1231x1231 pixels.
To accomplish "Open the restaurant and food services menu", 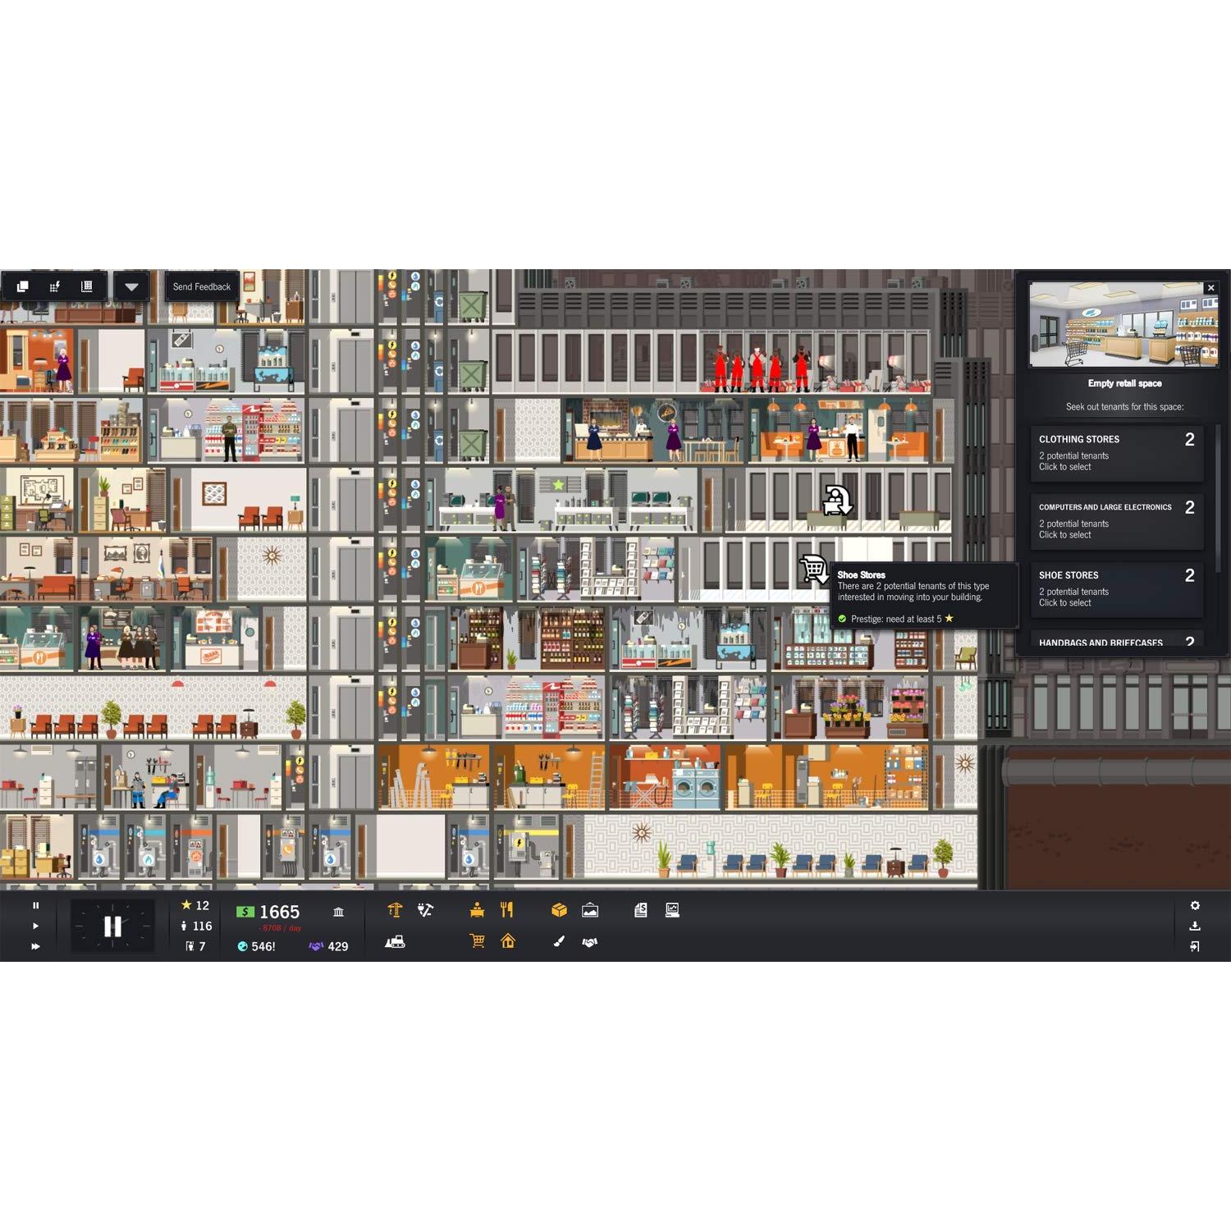I will pyautogui.click(x=506, y=910).
